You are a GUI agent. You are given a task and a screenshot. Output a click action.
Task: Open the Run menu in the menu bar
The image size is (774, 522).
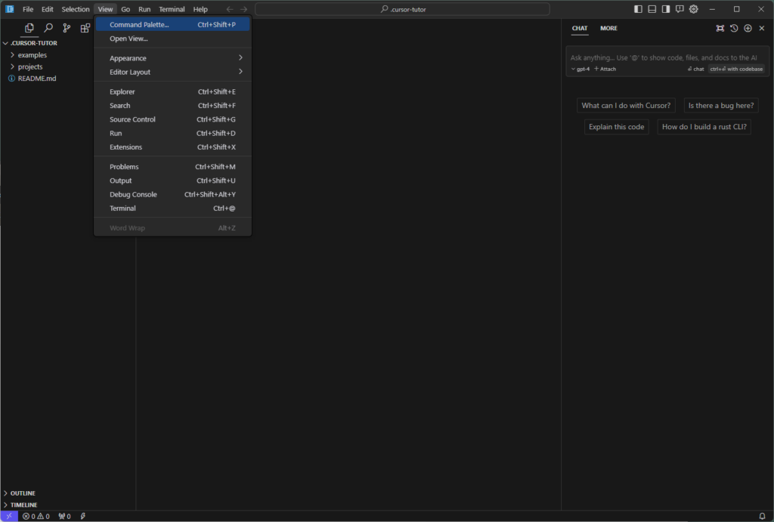144,9
